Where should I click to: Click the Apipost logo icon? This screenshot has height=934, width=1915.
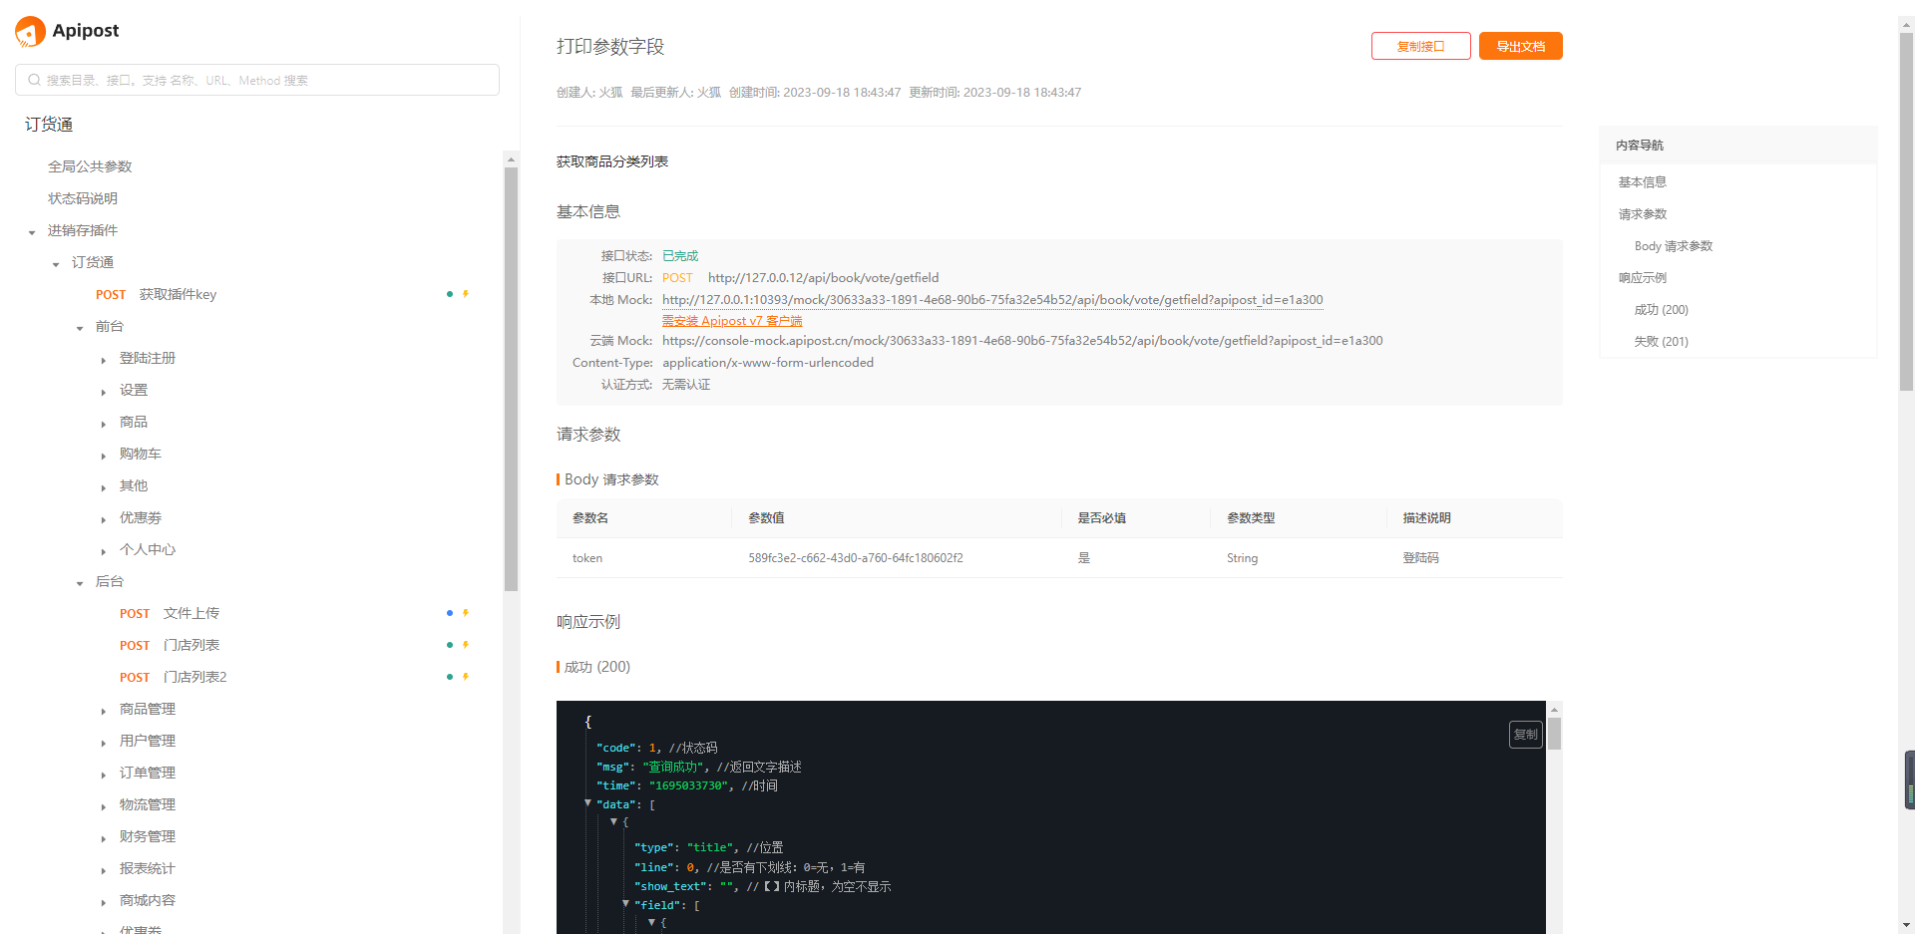tap(31, 31)
